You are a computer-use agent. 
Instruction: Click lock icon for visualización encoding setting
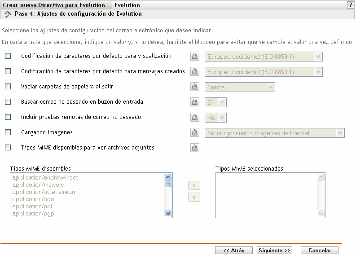pyautogui.click(x=194, y=56)
